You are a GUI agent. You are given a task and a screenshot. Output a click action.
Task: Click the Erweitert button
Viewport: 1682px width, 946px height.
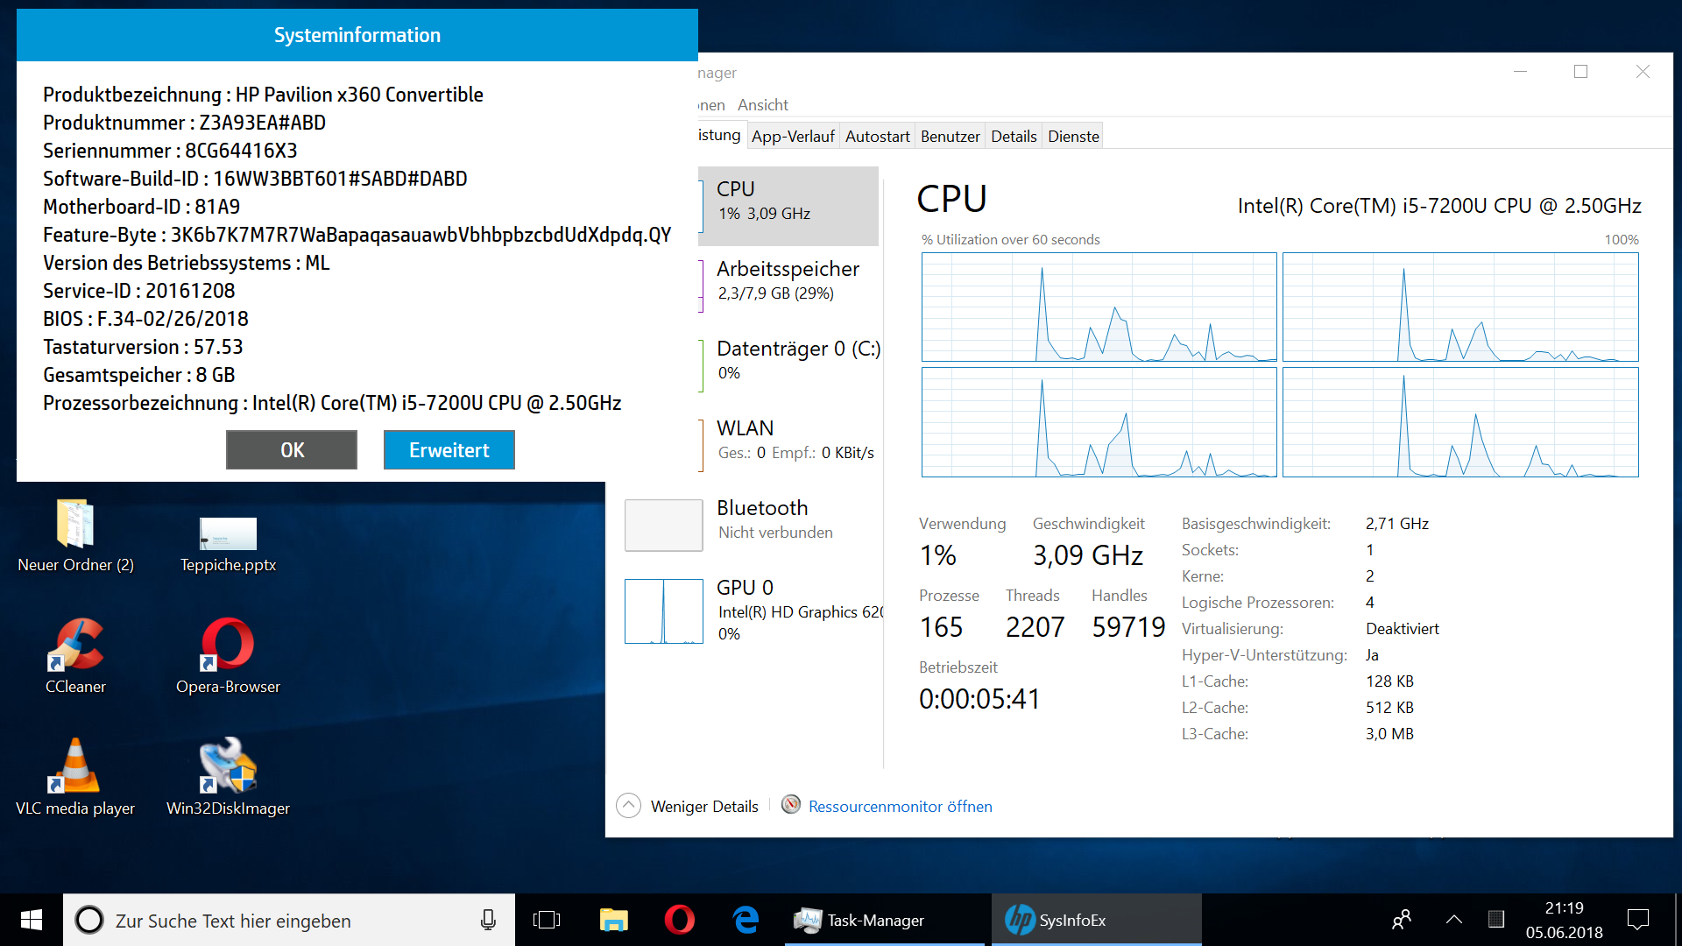(x=449, y=450)
